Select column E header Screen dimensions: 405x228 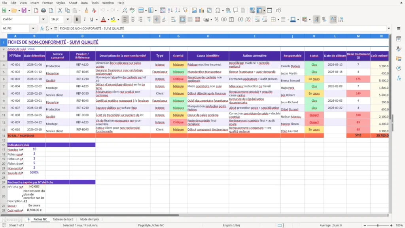pyautogui.click(x=123, y=36)
